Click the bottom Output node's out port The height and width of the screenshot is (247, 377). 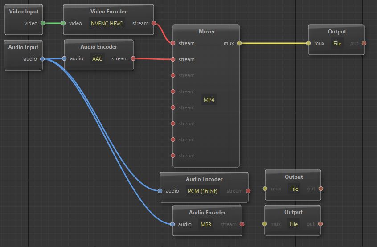click(320, 224)
